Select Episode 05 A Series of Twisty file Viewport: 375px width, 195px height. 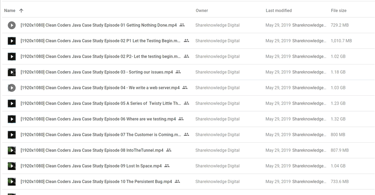coord(188,103)
